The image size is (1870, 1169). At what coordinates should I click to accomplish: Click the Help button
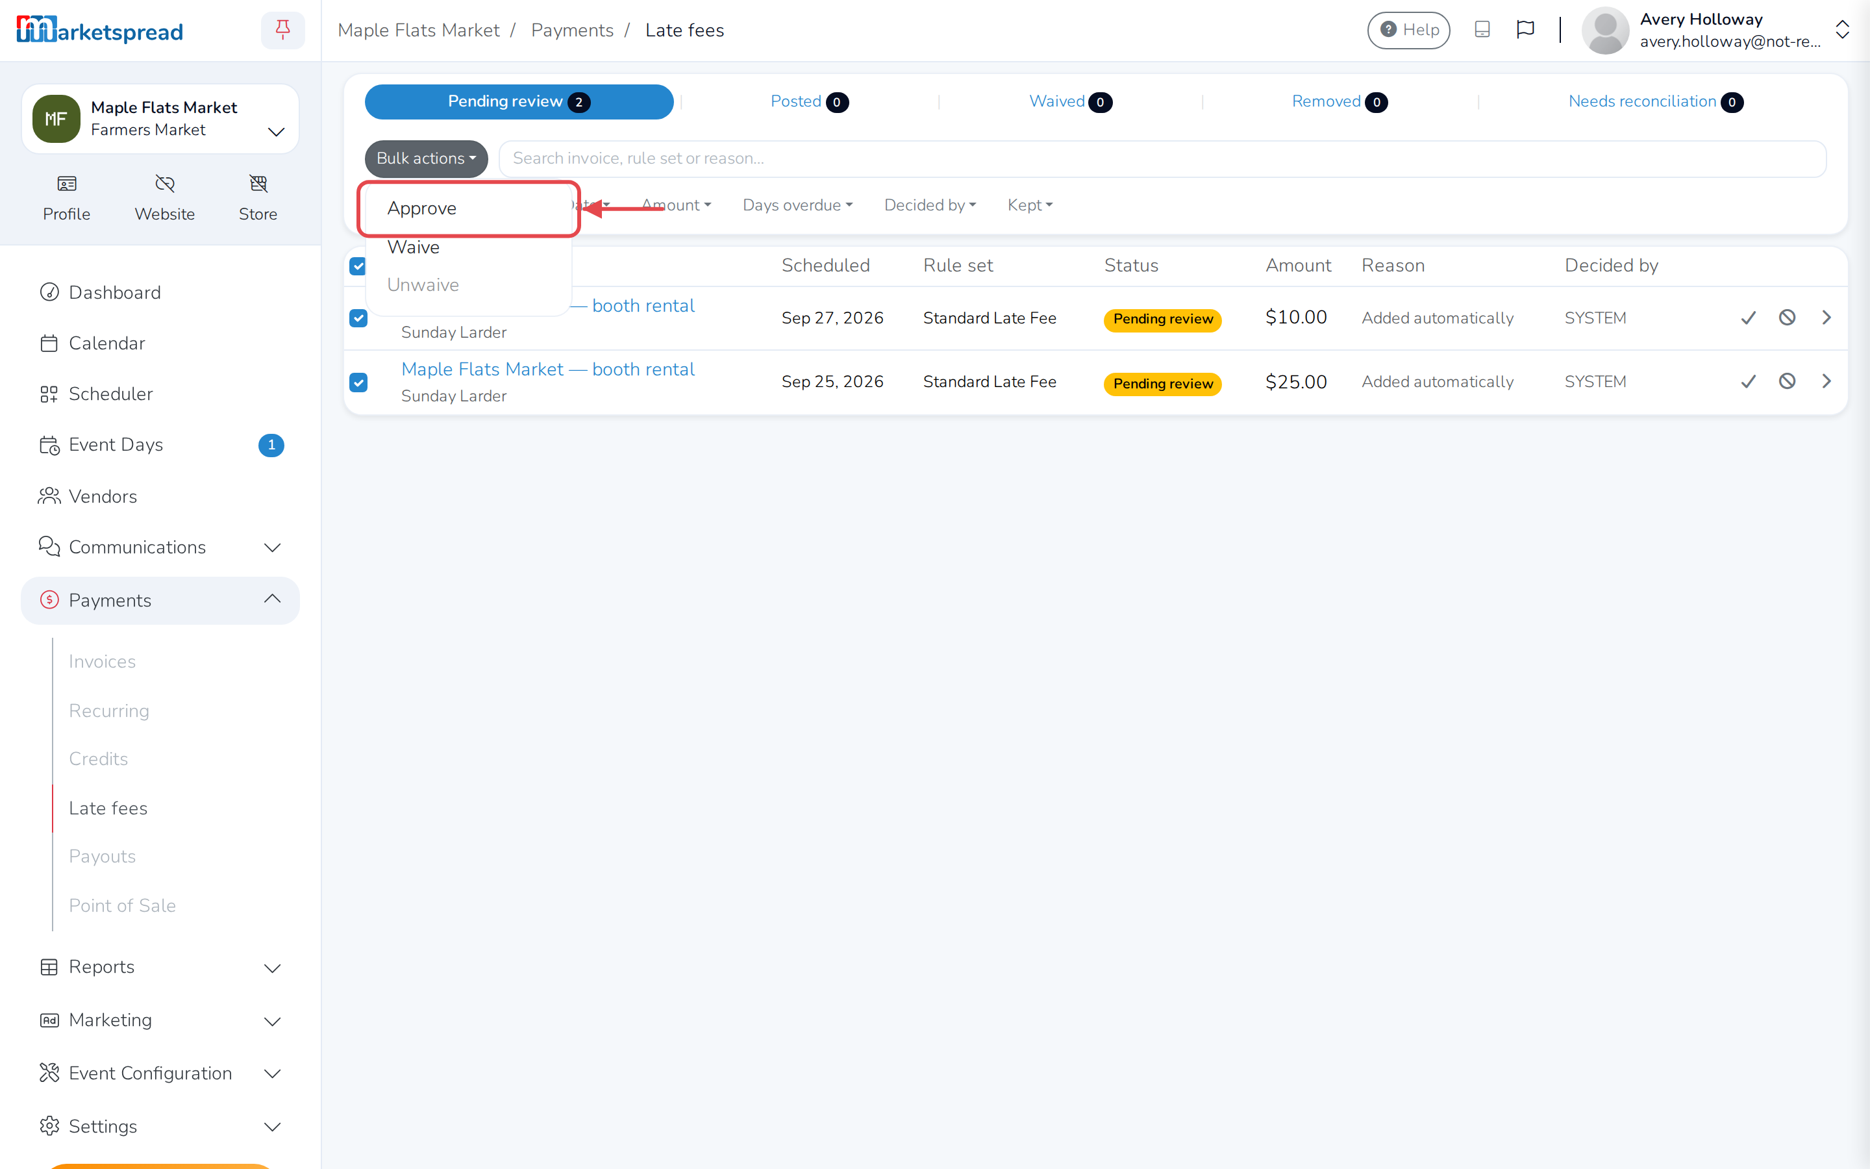click(1409, 30)
